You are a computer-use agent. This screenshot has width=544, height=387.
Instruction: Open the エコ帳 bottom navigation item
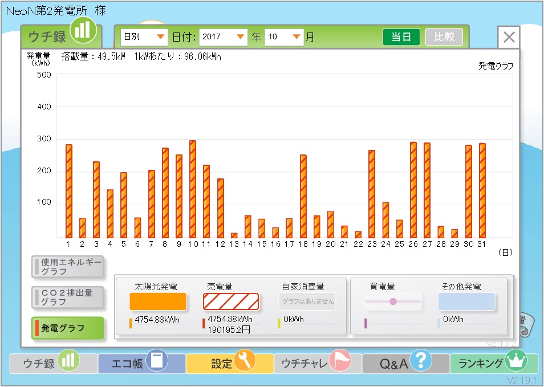[141, 364]
